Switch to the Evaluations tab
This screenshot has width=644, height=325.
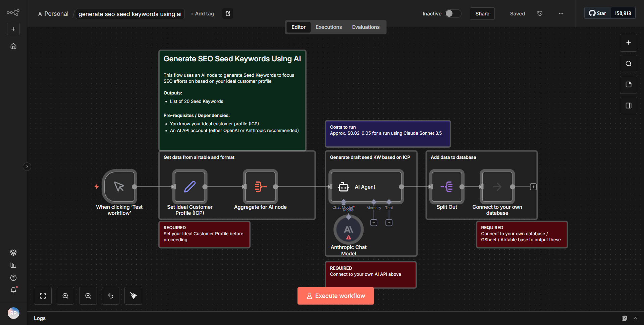pyautogui.click(x=366, y=27)
